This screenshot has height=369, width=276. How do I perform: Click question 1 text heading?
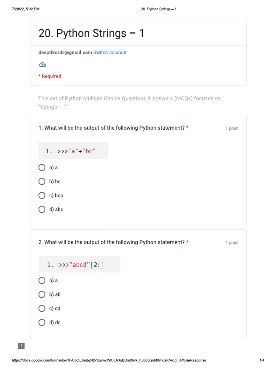coord(111,128)
